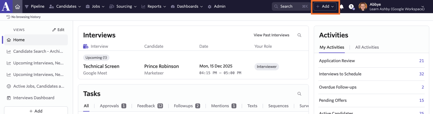433x114 pixels.
Task: Edit the sidebar Views
Action: (x=58, y=30)
